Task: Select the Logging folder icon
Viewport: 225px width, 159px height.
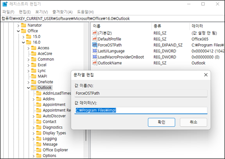Action: [x=39, y=139]
